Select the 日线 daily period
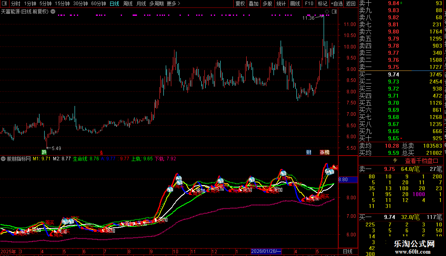The image size is (446, 256). [x=114, y=4]
